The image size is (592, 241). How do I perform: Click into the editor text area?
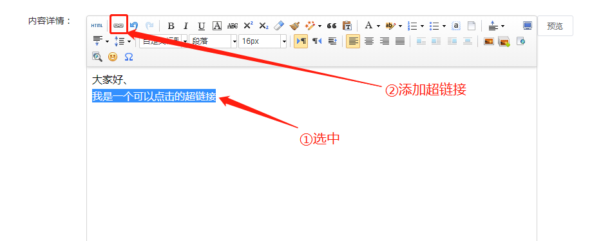(312, 155)
